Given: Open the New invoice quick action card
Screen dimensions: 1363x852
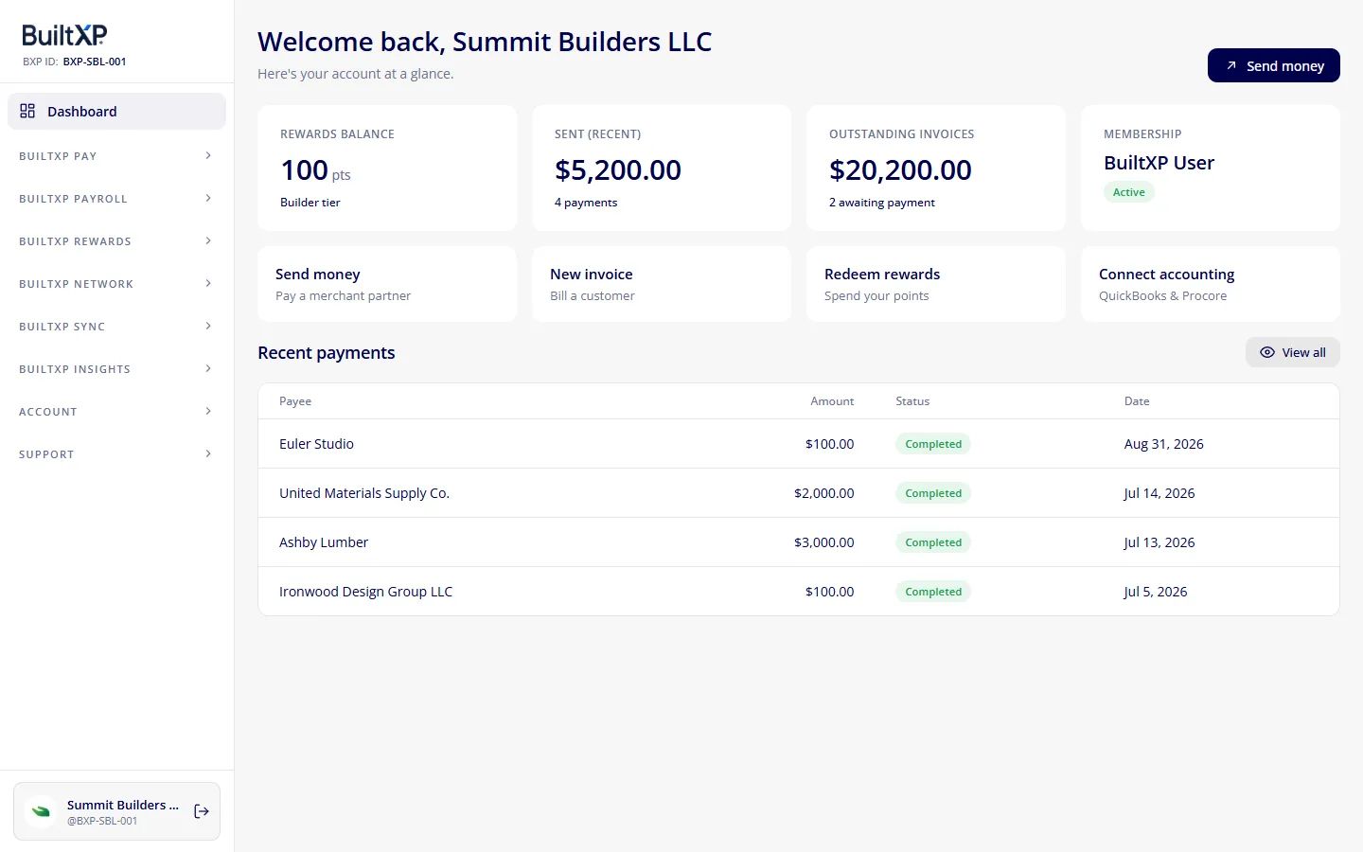Looking at the screenshot, I should tap(662, 284).
